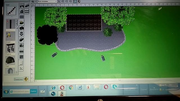Toggle the highlighted sun/light toolbar button

(75, 1)
